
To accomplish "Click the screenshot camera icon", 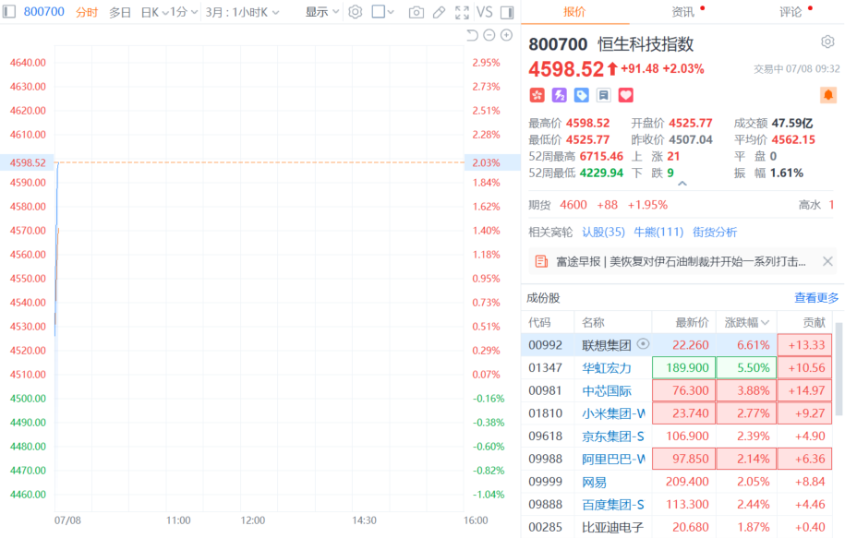I will tap(416, 12).
